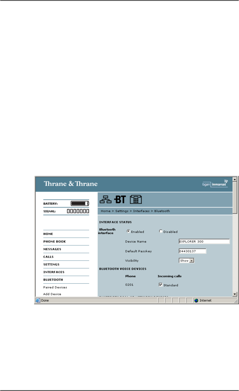
Task: Click the scrollbar down arrow
Action: tap(235, 294)
